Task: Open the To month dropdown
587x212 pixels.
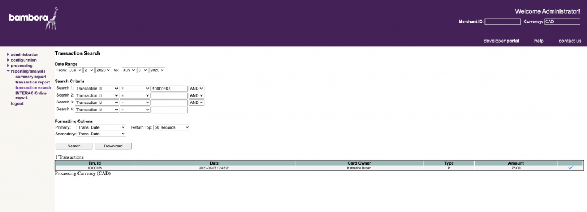Action: [x=129, y=70]
